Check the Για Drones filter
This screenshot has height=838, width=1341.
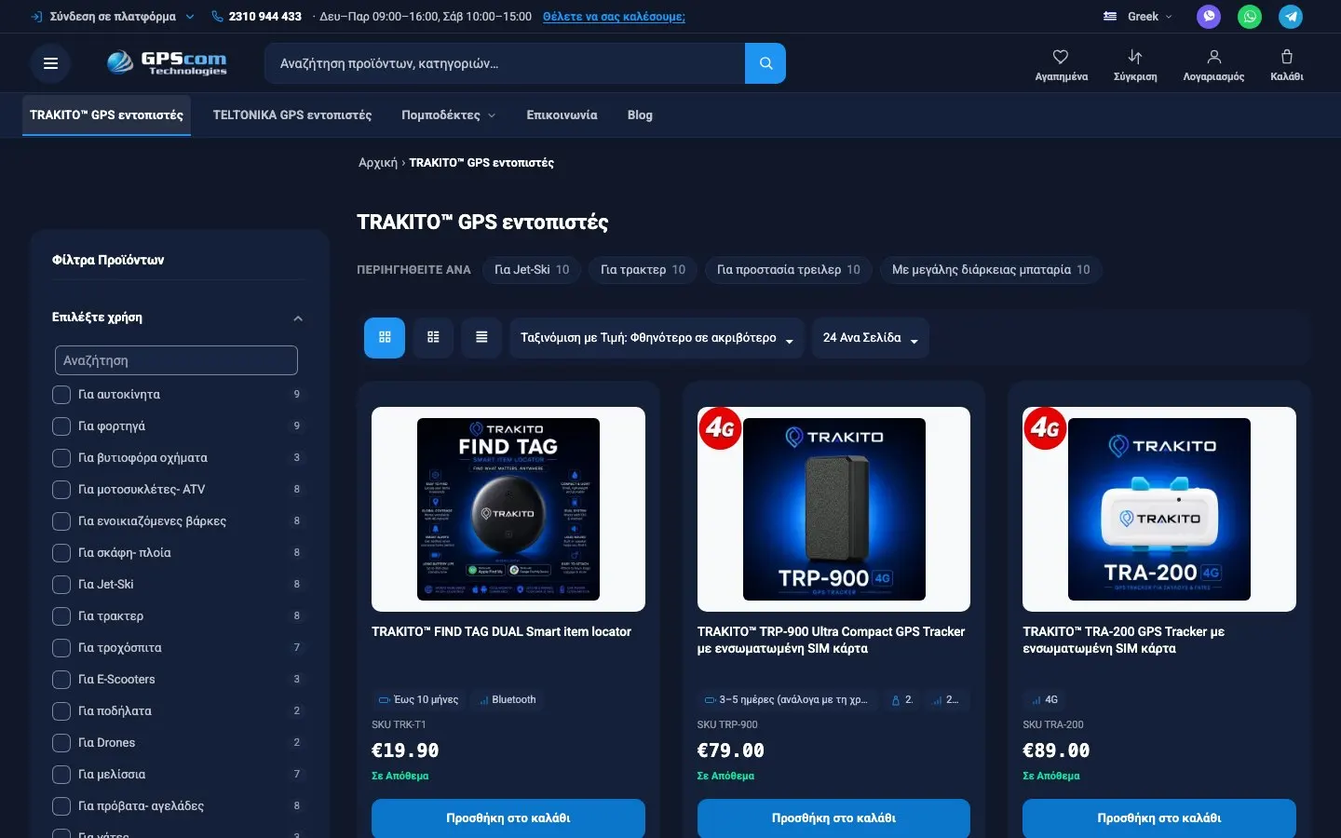click(61, 743)
